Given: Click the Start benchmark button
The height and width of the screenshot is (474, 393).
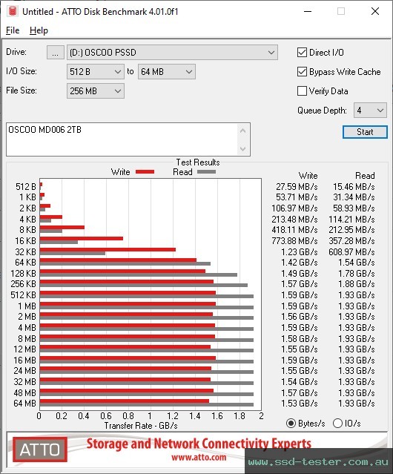Looking at the screenshot, I should pyautogui.click(x=365, y=132).
